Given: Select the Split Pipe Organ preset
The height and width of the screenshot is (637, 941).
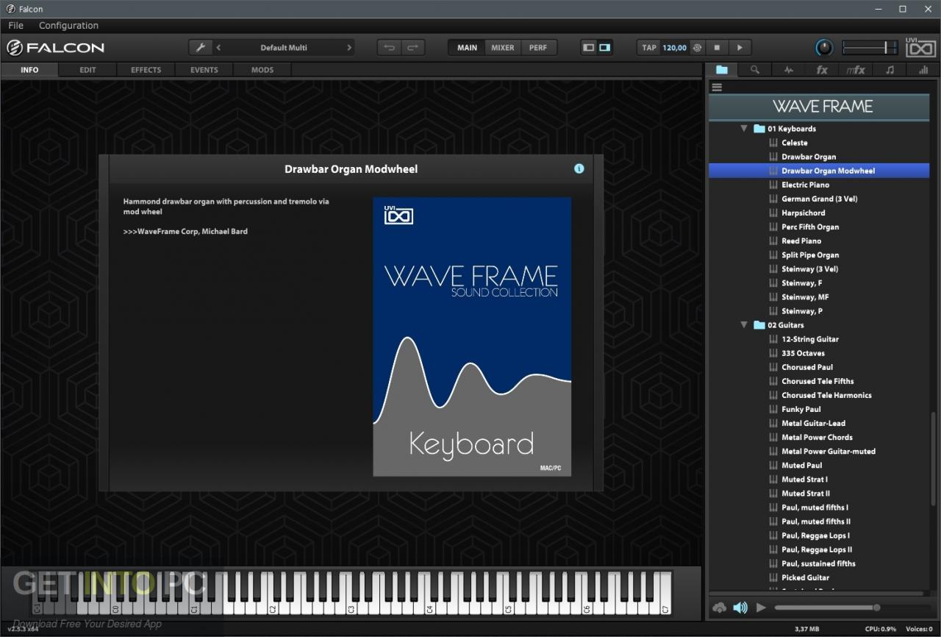Looking at the screenshot, I should pyautogui.click(x=810, y=255).
